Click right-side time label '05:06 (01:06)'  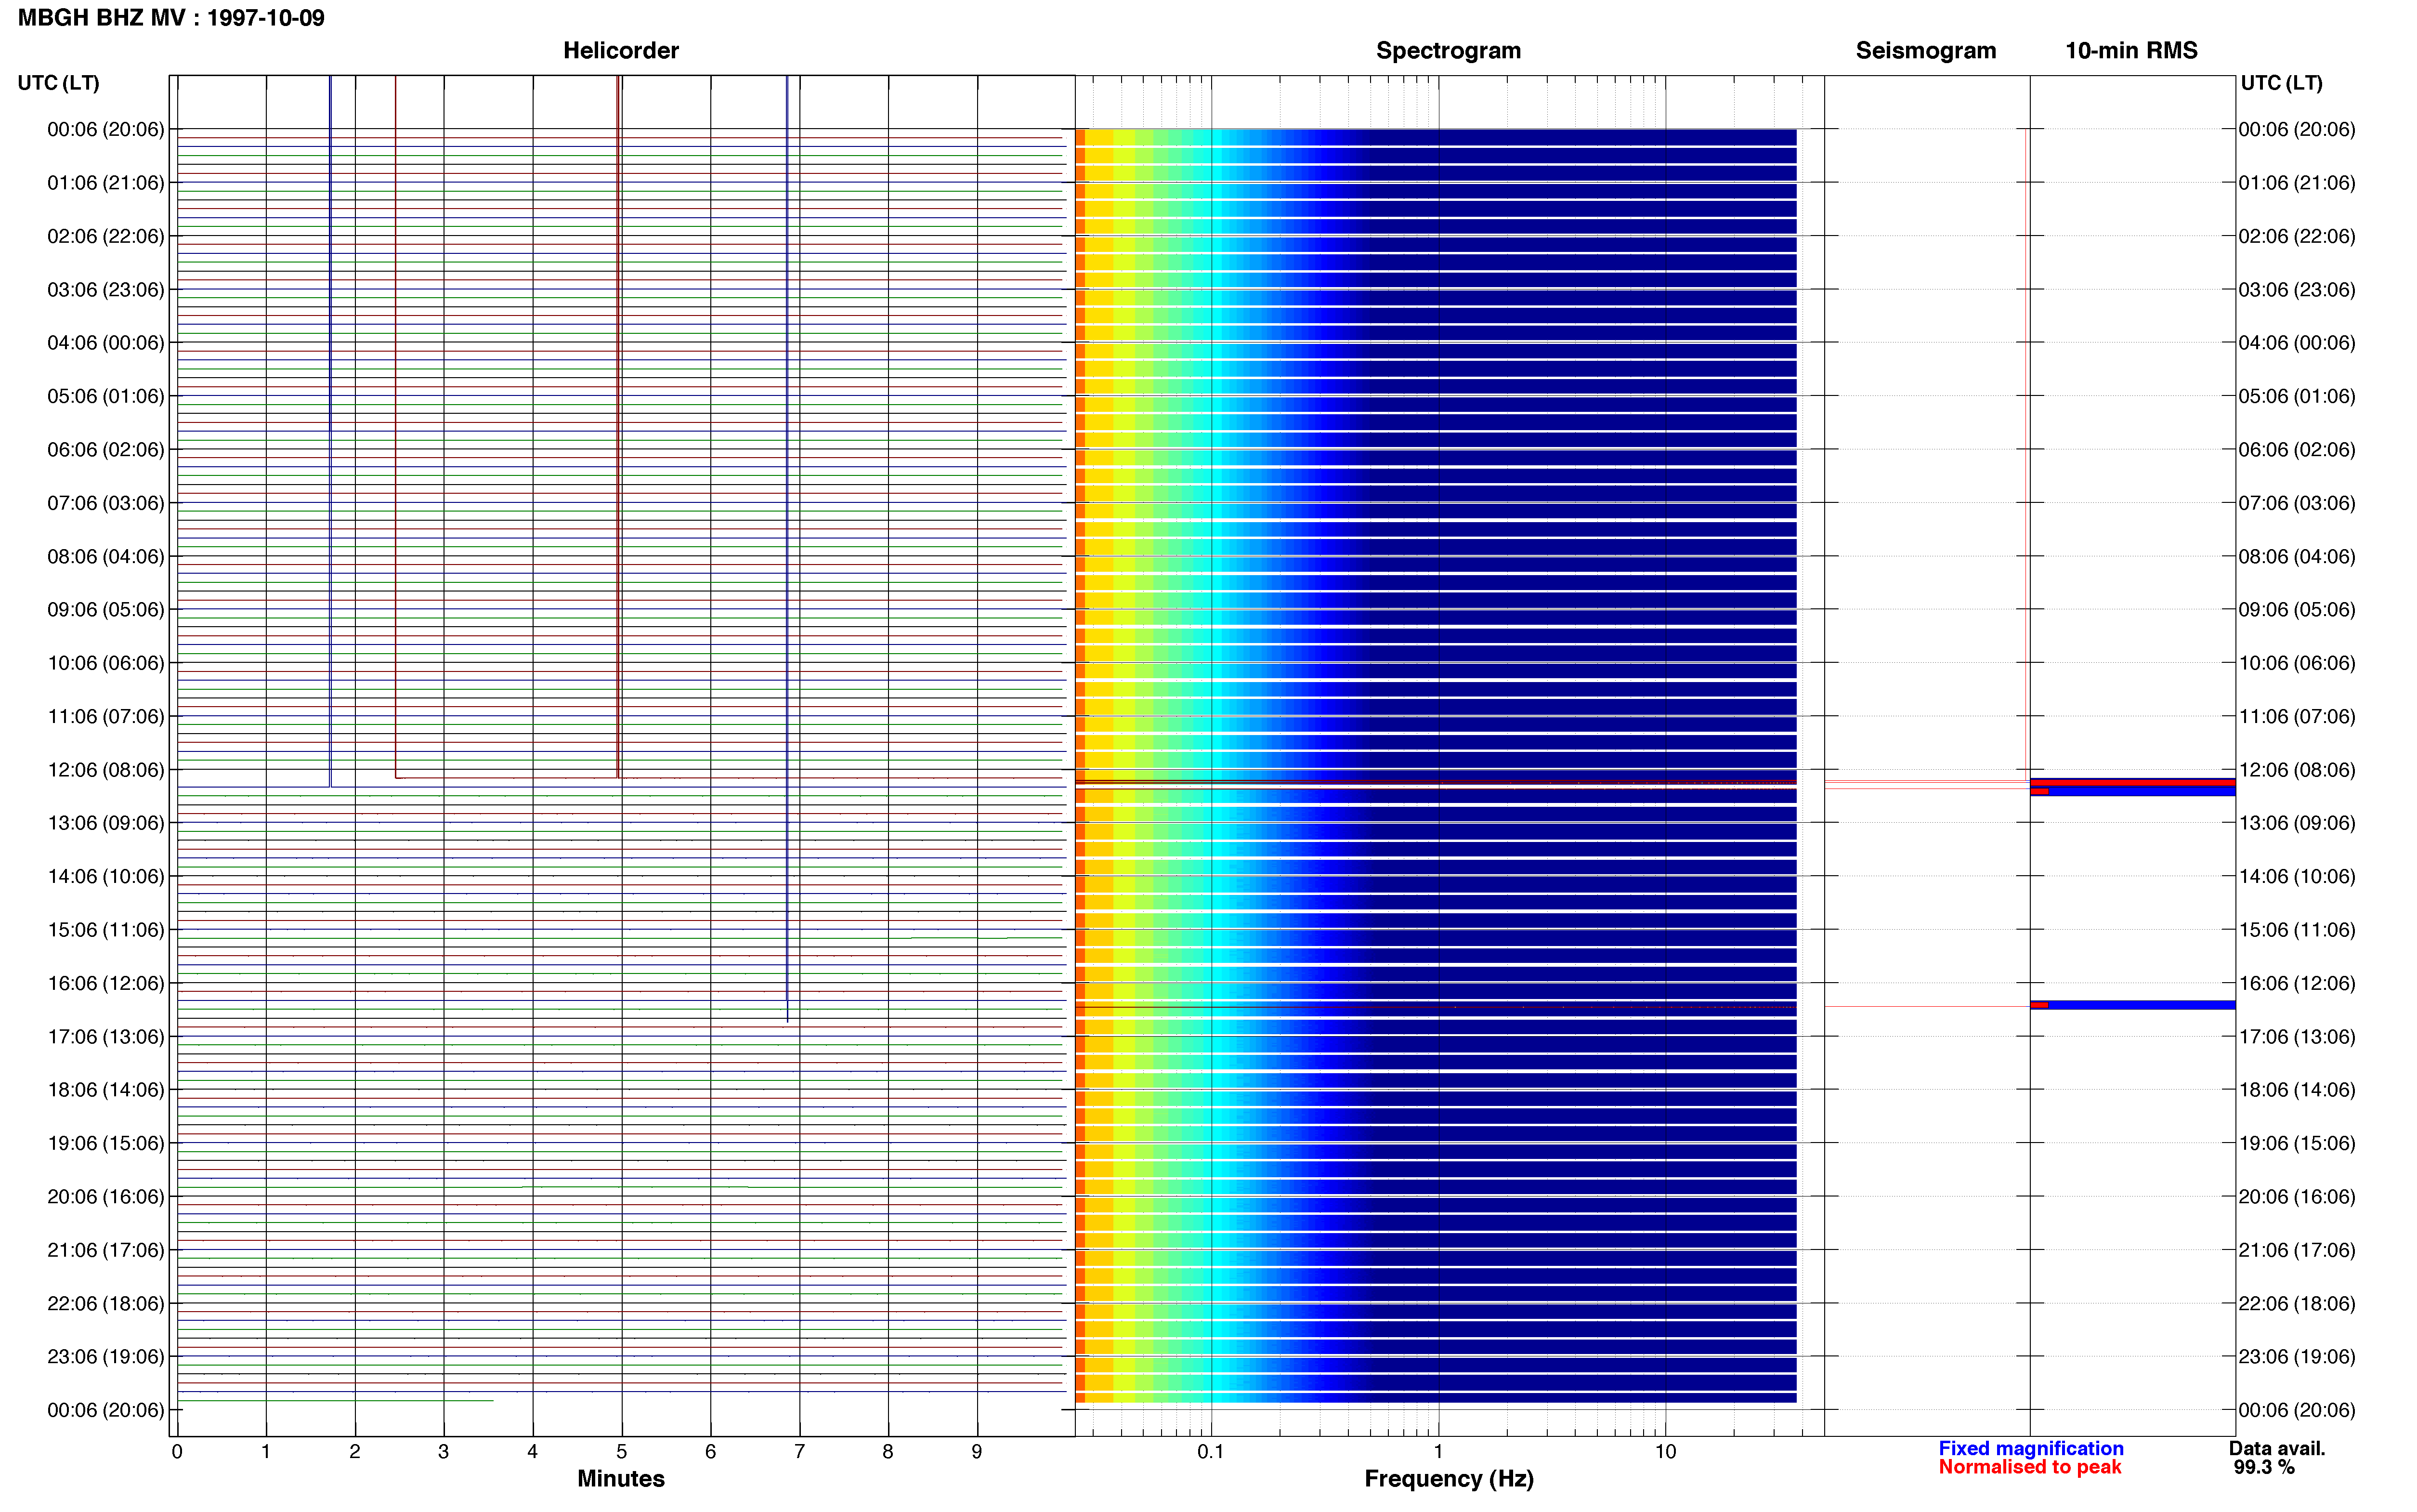(2297, 396)
